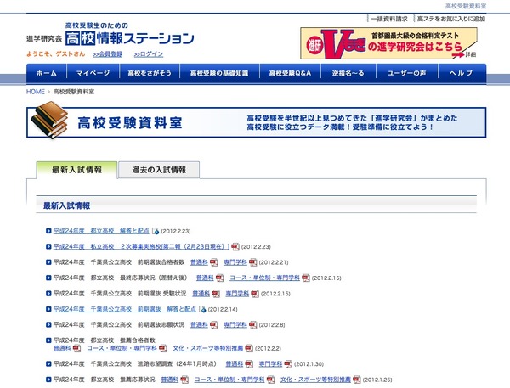Open 千葉県公立高校 前期選抜 解答と配点 link
The width and height of the screenshot is (510, 388).
[125, 309]
